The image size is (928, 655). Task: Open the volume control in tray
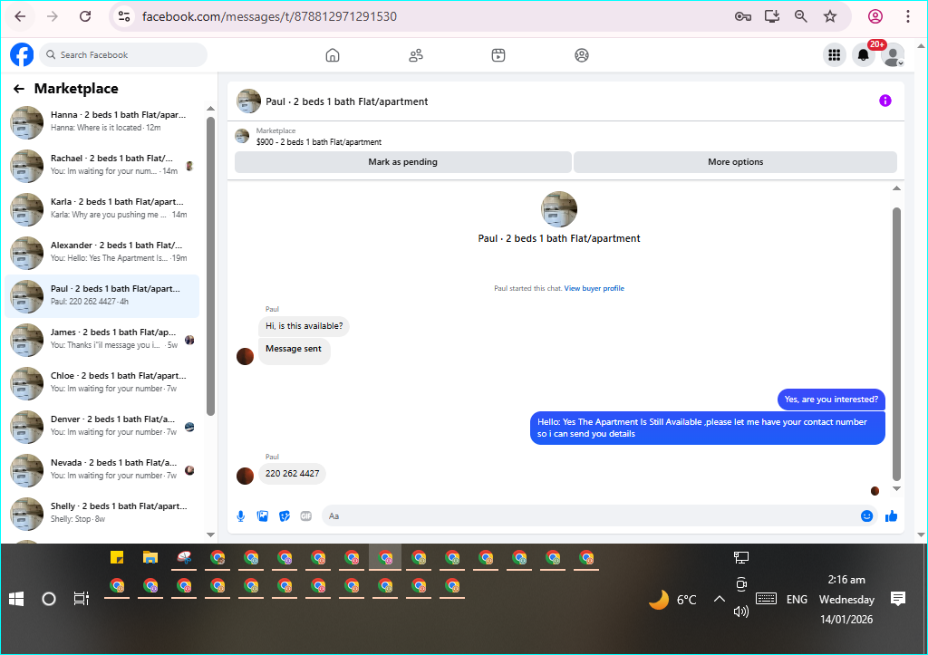click(x=741, y=612)
